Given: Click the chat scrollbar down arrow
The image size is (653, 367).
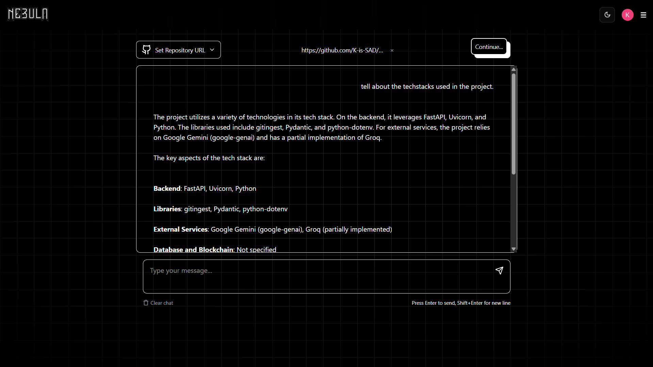Looking at the screenshot, I should tap(514, 249).
